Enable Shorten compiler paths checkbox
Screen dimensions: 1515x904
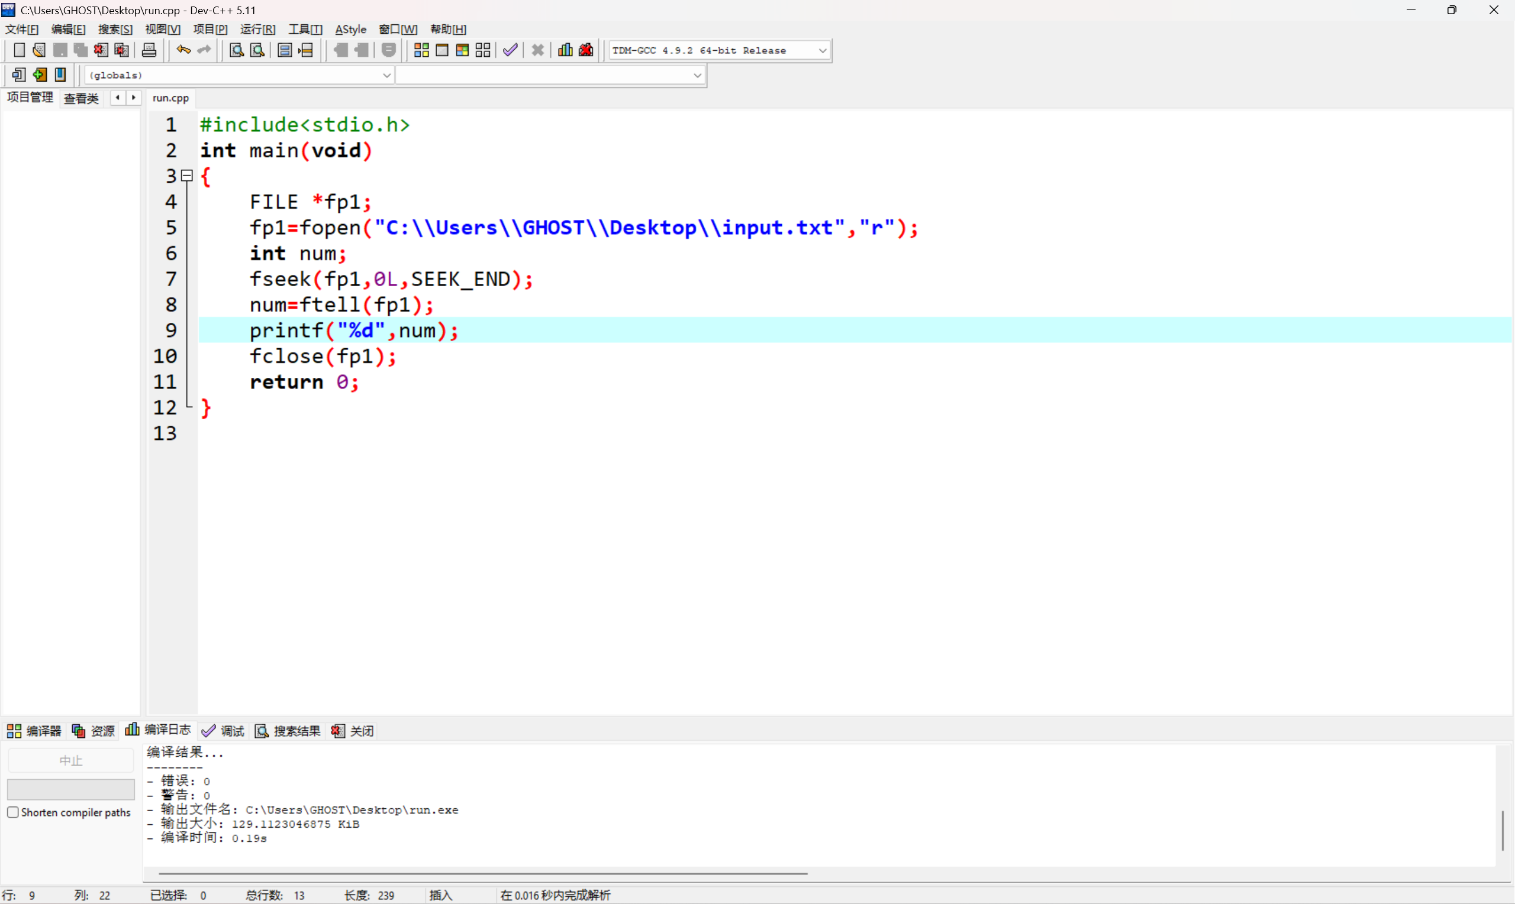pos(13,812)
